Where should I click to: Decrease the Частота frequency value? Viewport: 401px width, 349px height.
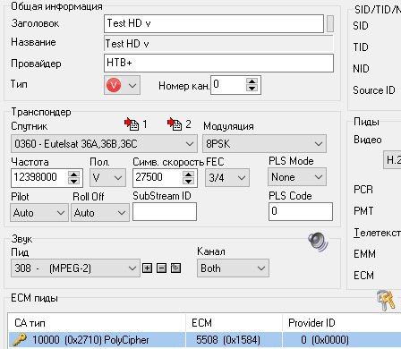coord(73,181)
